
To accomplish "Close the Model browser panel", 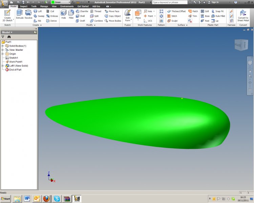I will coord(36,29).
